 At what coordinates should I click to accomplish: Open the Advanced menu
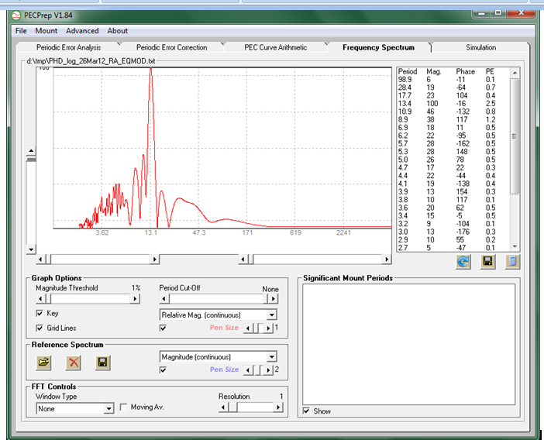82,31
